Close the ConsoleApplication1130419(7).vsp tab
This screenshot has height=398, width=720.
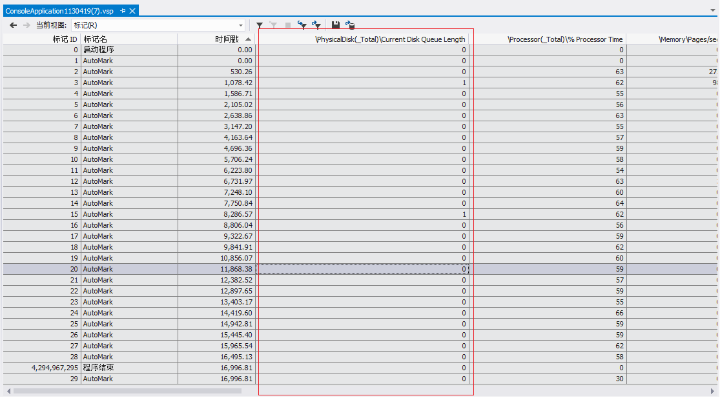point(132,11)
